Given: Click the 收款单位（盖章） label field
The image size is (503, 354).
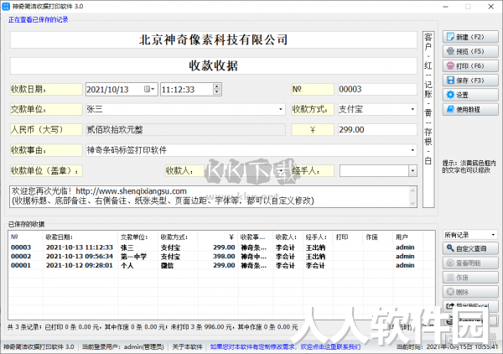Looking at the screenshot, I should [x=46, y=170].
